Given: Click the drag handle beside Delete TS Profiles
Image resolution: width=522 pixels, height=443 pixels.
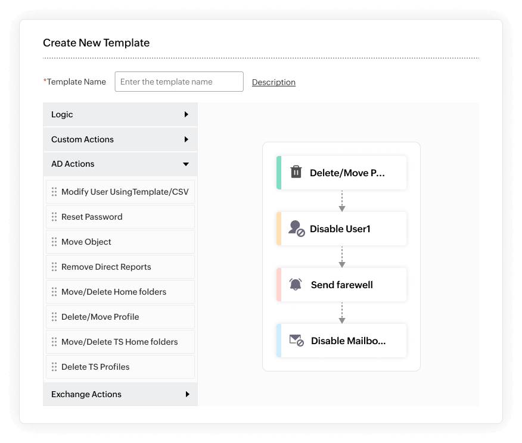Looking at the screenshot, I should tap(55, 367).
